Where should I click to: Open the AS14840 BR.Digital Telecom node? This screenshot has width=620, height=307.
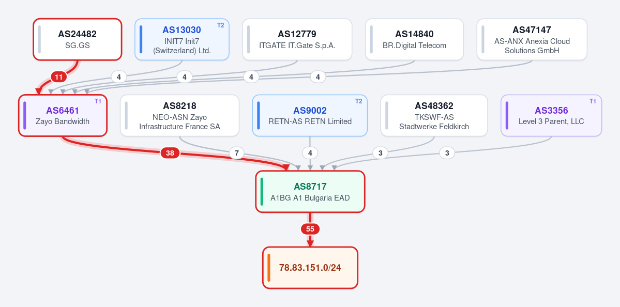414,39
